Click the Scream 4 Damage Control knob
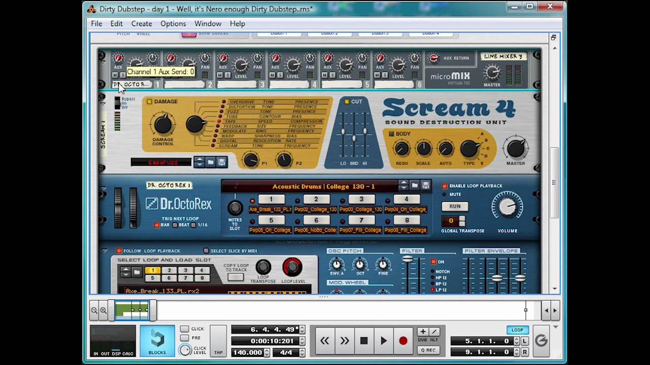650x365 pixels. pyautogui.click(x=162, y=124)
